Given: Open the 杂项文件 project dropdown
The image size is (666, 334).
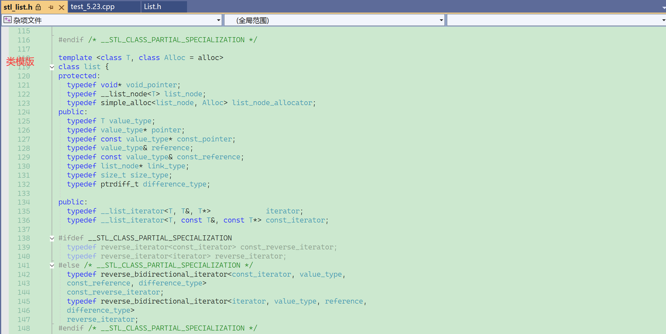Looking at the screenshot, I should [x=218, y=20].
